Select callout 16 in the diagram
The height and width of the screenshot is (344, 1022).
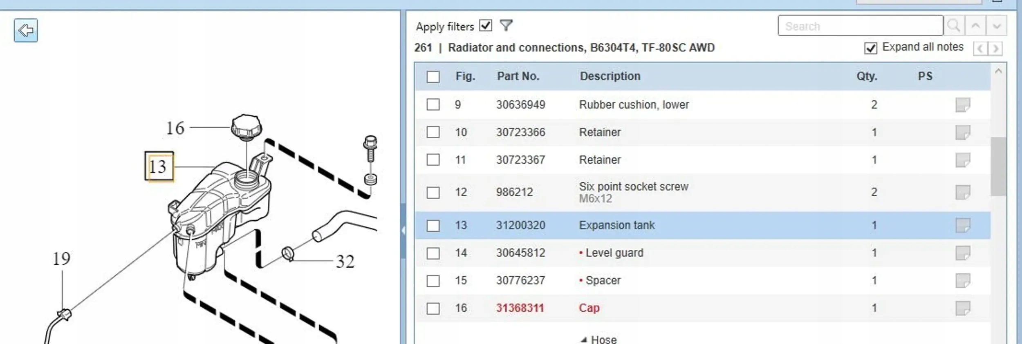[x=175, y=128]
